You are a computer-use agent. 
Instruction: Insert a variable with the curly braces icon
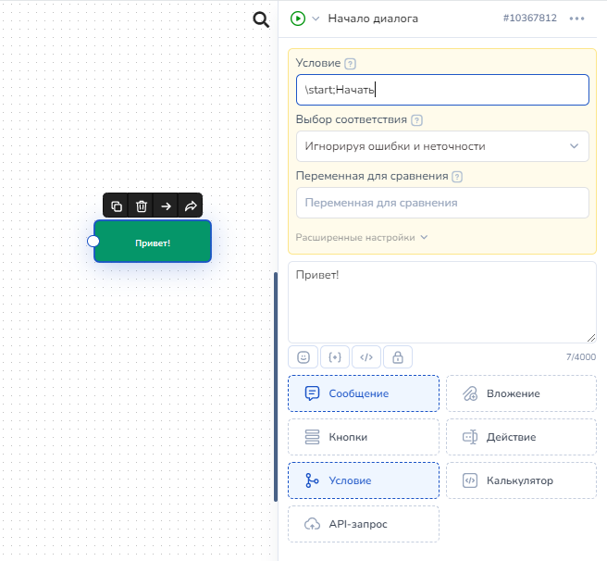pyautogui.click(x=334, y=357)
